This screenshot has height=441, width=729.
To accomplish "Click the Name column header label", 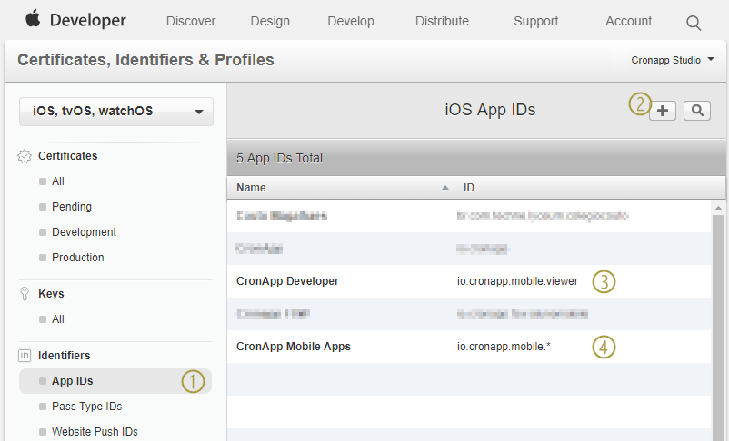I will pos(251,188).
